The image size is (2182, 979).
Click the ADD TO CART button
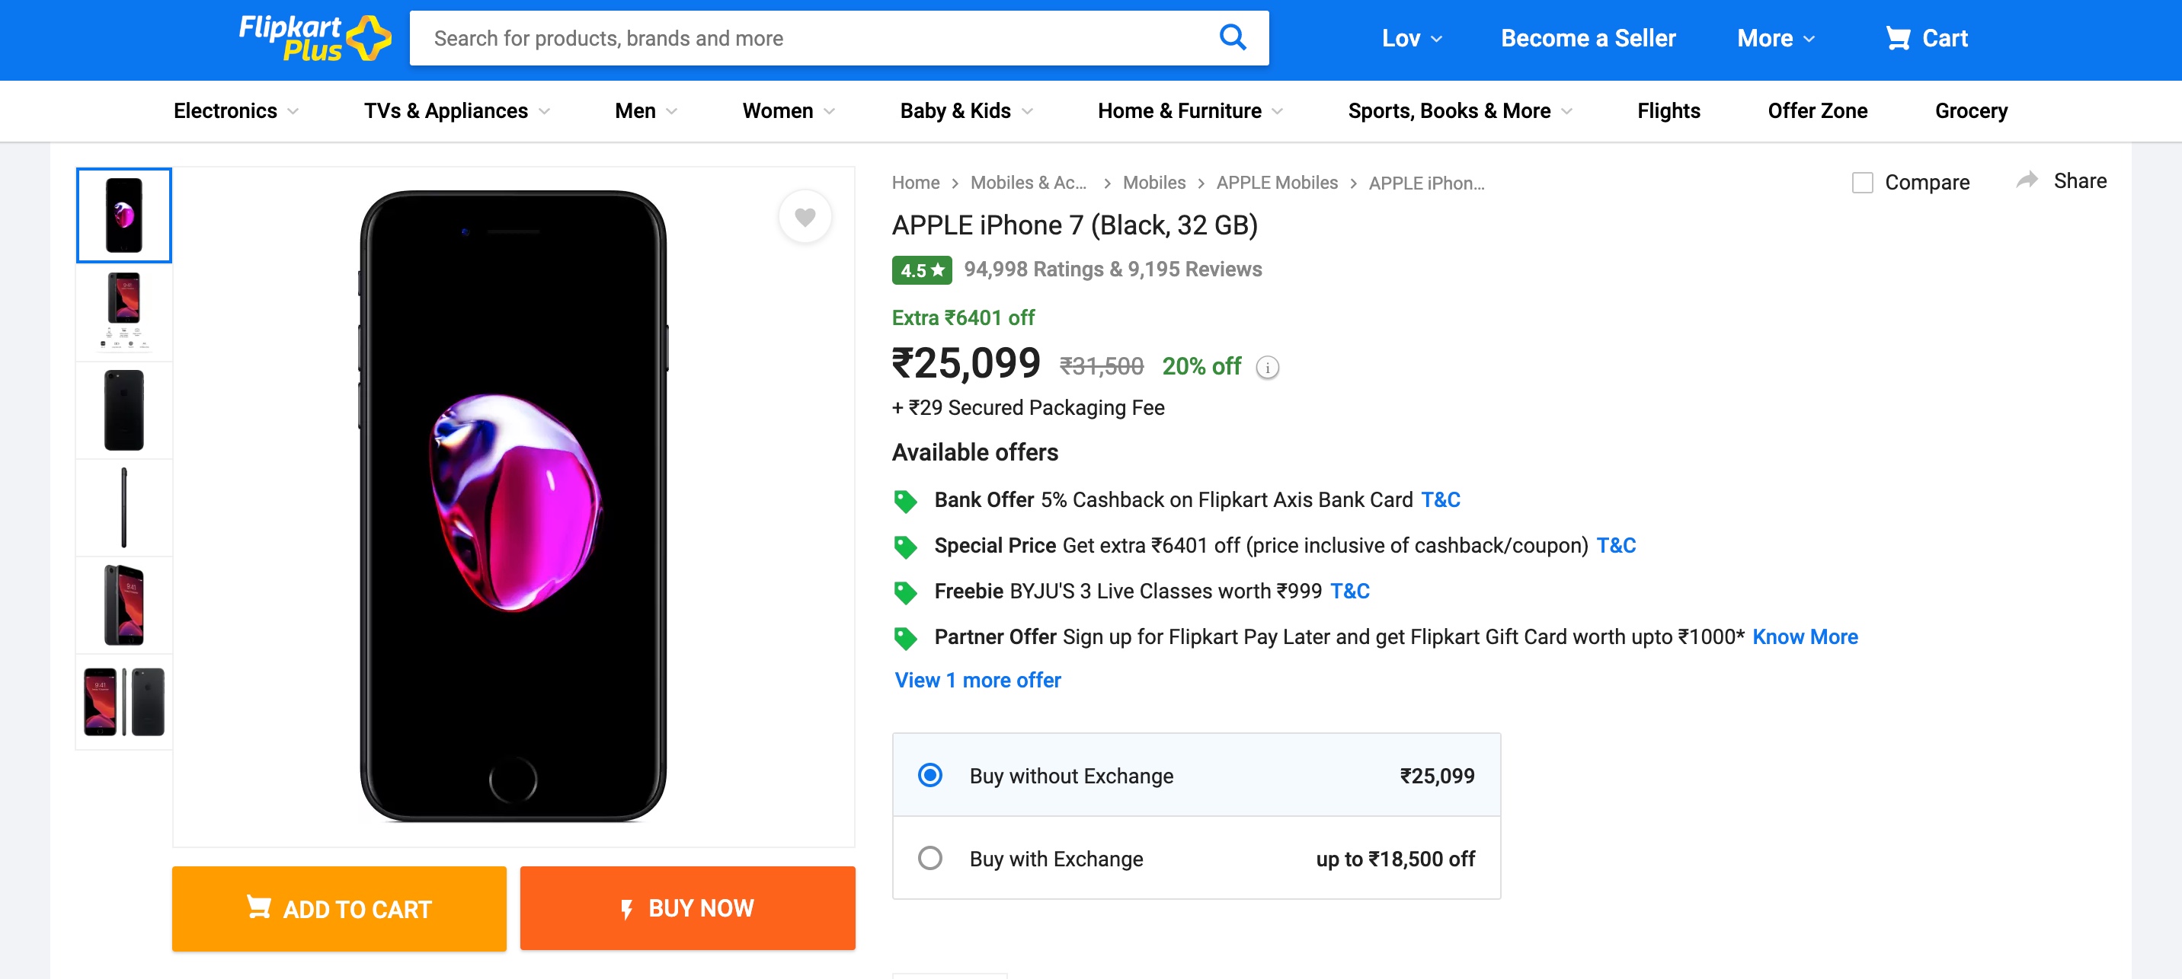339,908
